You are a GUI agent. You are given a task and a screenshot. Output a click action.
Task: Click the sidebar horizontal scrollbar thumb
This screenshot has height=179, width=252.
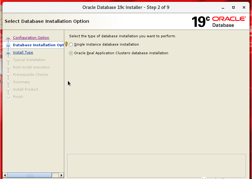pyautogui.click(x=30, y=175)
